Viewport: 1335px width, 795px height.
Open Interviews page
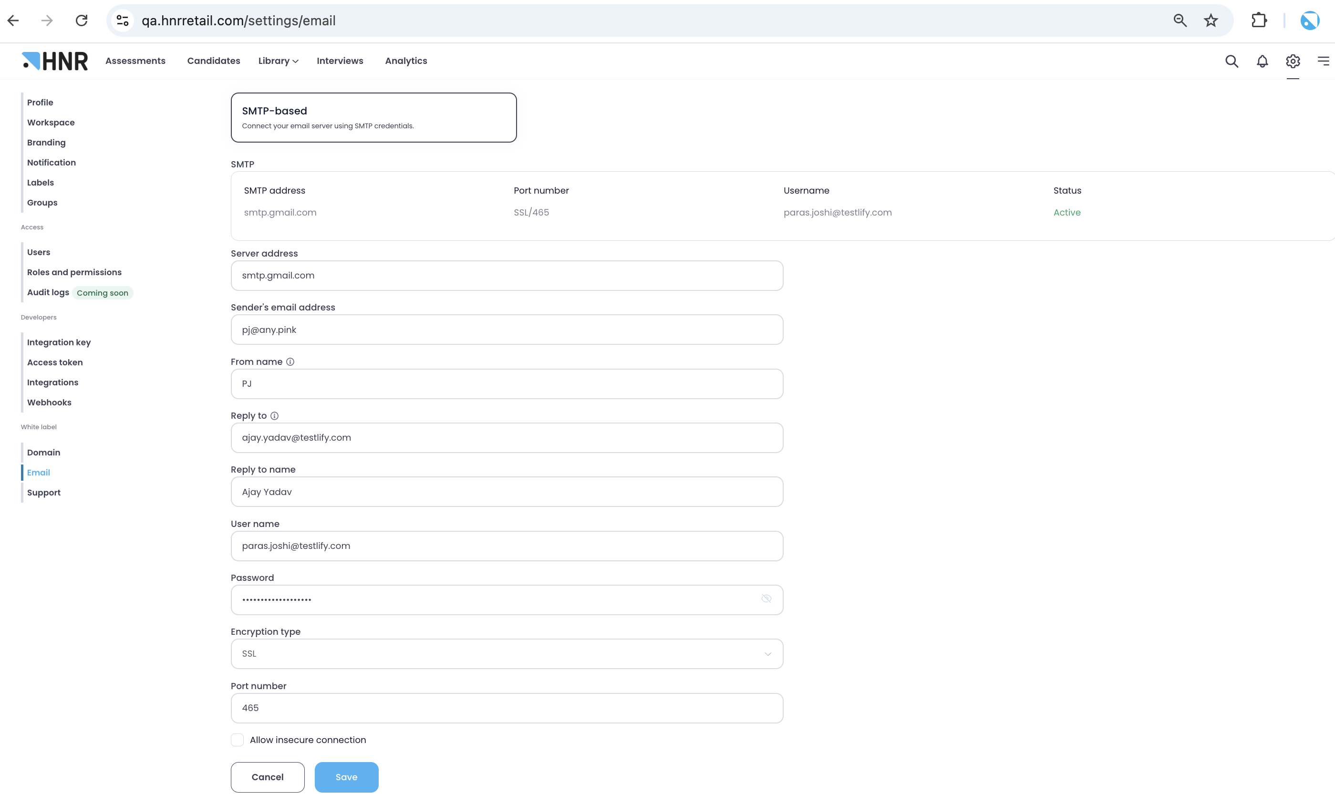point(340,61)
